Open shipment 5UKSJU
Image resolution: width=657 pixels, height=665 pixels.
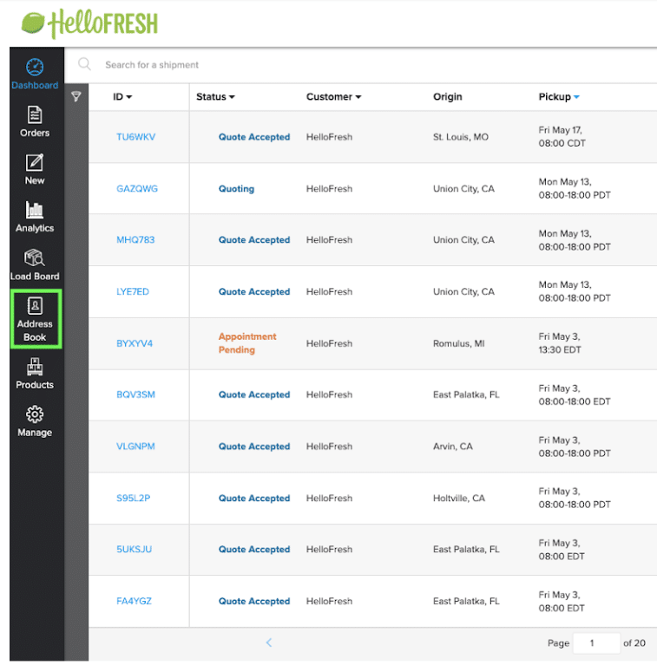coord(135,550)
